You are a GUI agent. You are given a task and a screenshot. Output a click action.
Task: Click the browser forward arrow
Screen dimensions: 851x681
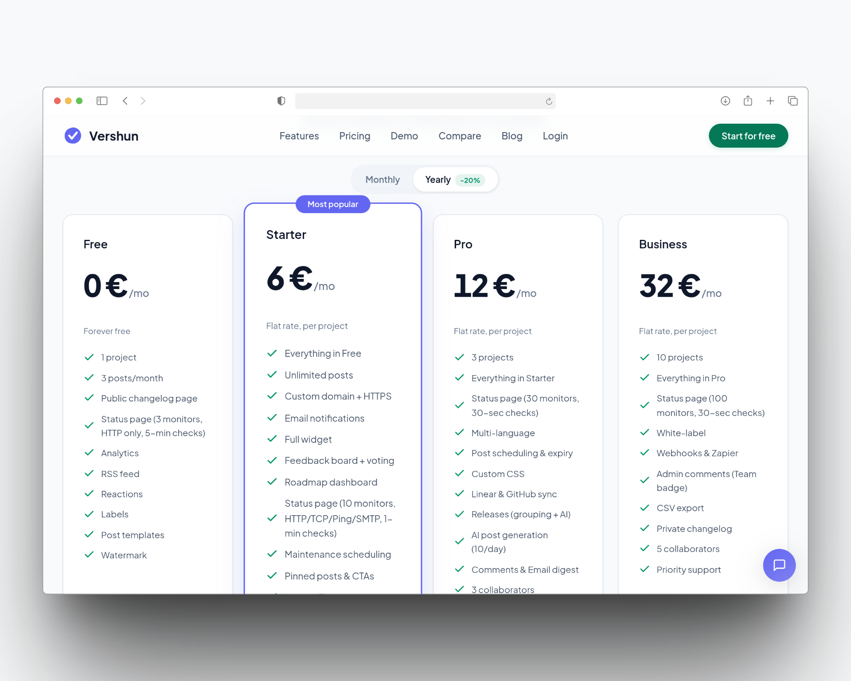[x=143, y=101]
